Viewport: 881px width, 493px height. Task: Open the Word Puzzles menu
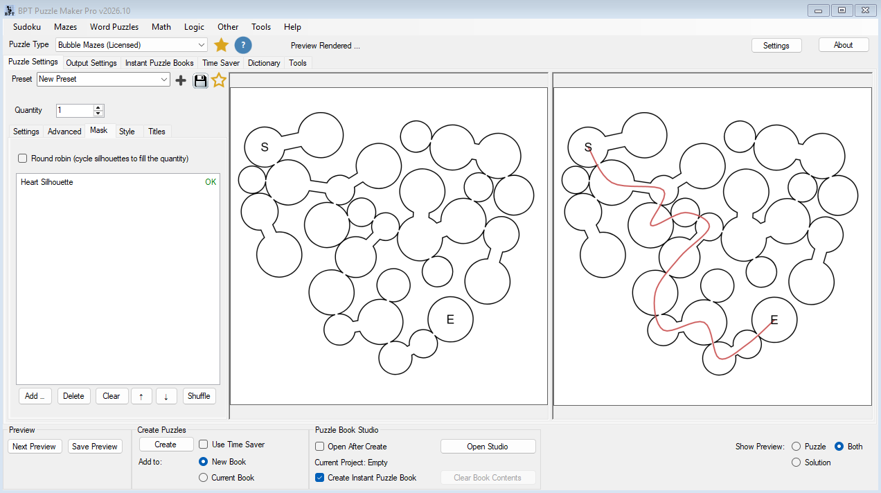[x=114, y=27]
